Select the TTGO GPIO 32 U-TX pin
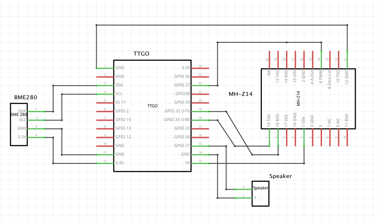Viewport: 377px width, 222px height. [x=200, y=111]
